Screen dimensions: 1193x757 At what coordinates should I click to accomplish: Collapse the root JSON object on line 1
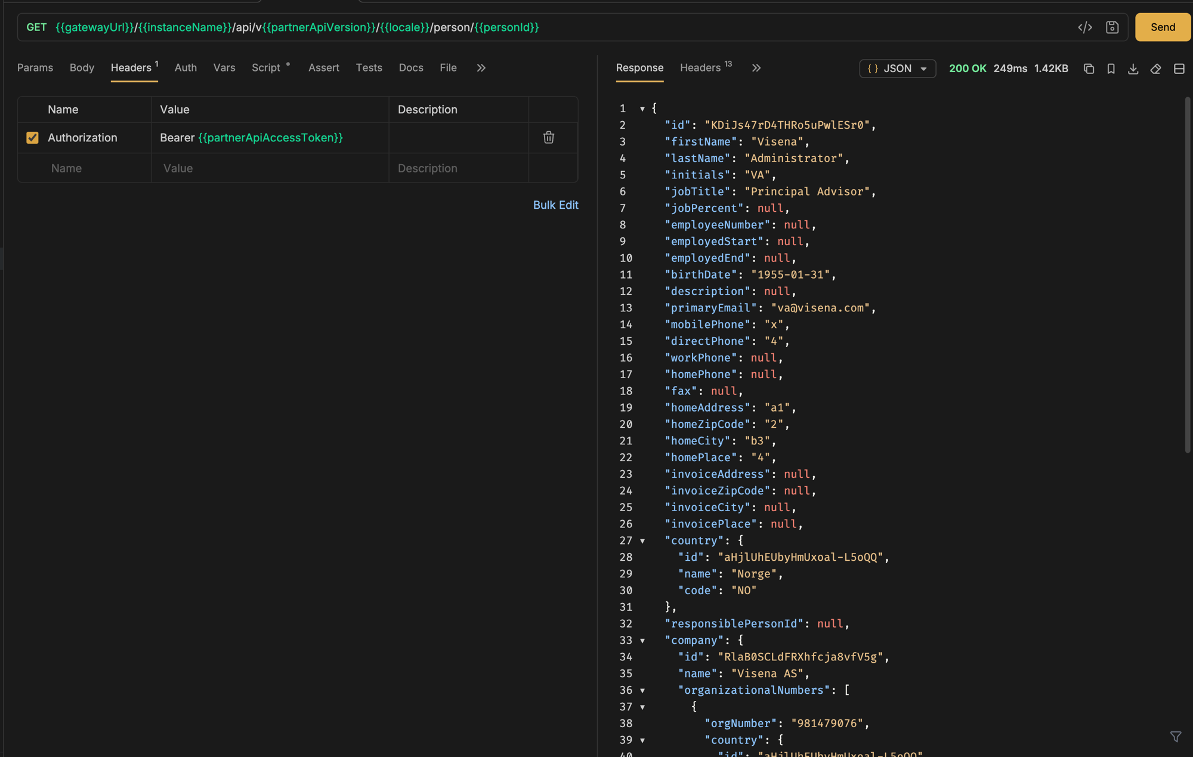pyautogui.click(x=642, y=109)
